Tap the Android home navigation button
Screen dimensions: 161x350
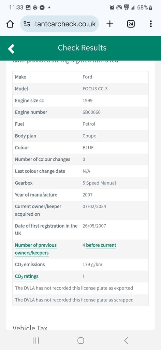click(x=80, y=340)
